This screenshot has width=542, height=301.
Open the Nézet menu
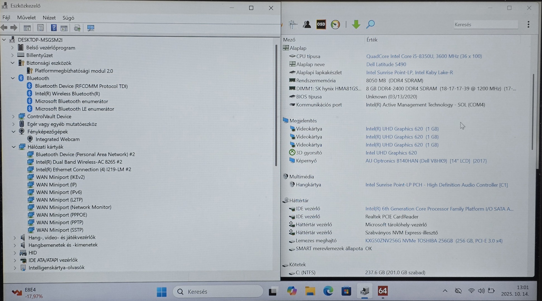49,18
